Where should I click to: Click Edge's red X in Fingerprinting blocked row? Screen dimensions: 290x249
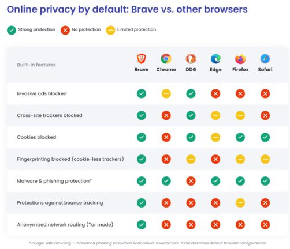[215, 159]
